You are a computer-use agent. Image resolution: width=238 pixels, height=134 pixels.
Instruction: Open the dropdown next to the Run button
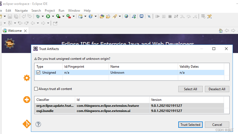pyautogui.click(x=53, y=16)
